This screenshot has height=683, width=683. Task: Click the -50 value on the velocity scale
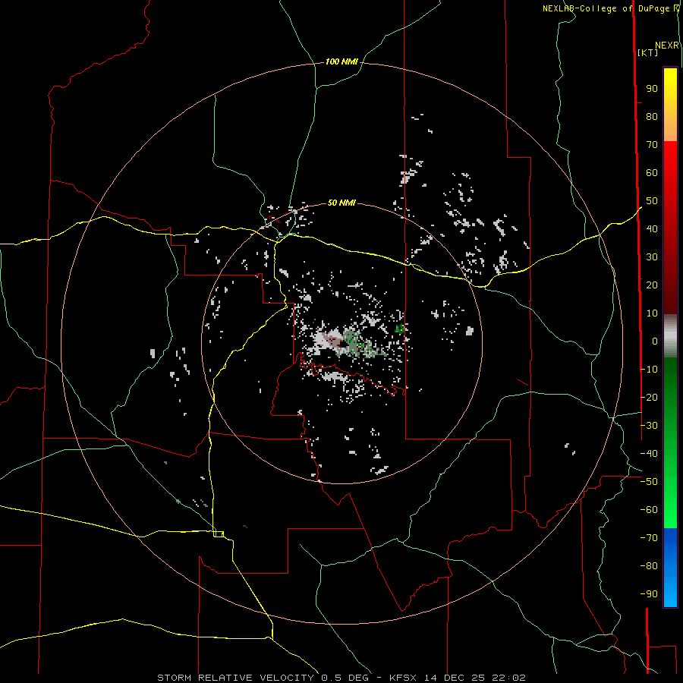pos(649,482)
